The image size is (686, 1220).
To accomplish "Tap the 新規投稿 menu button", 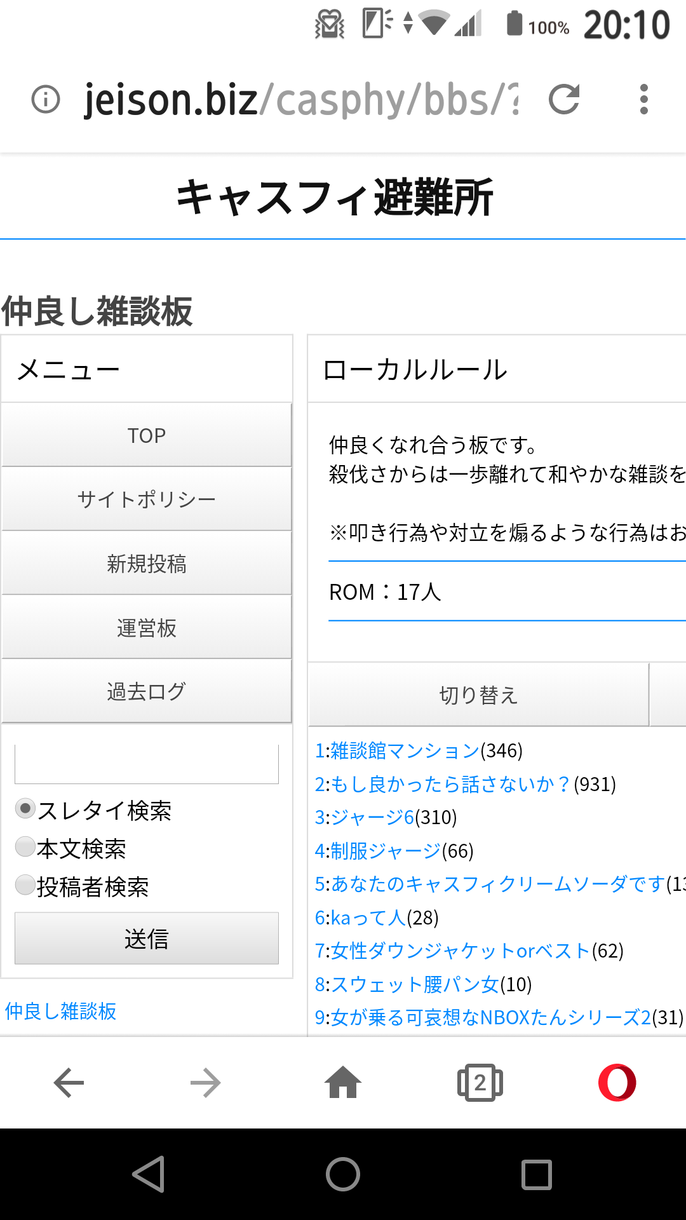I will click(x=147, y=564).
